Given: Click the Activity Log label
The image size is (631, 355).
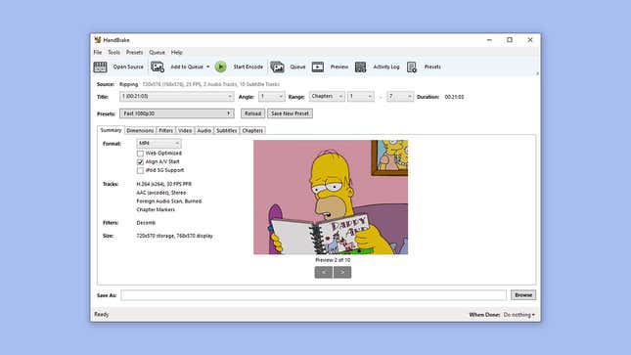Looking at the screenshot, I should (386, 67).
